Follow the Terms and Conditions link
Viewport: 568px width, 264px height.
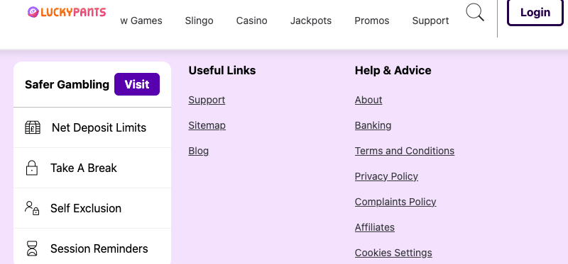[x=405, y=151]
